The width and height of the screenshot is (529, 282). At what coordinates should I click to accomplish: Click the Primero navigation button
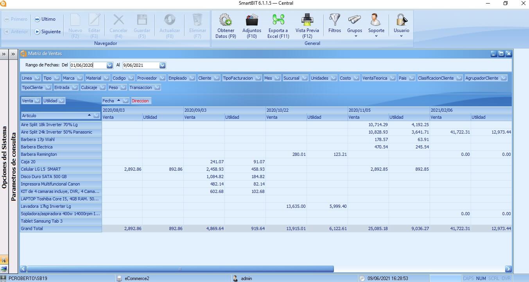pyautogui.click(x=16, y=19)
